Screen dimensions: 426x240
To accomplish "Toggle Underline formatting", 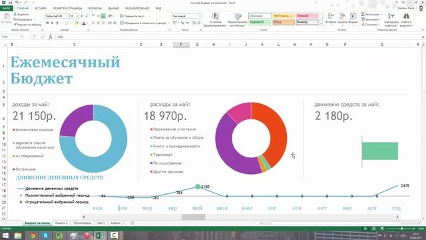I will point(57,23).
